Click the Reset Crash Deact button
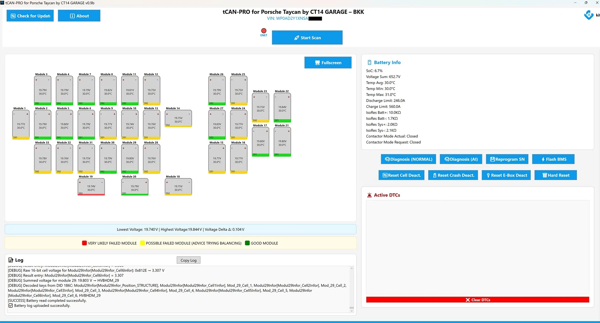This screenshot has width=600, height=323. [x=453, y=175]
